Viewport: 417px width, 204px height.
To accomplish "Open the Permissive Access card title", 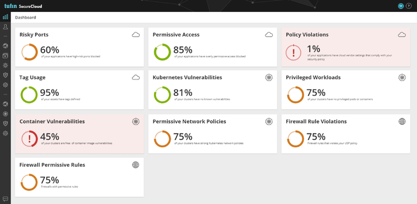I will 176,34.
